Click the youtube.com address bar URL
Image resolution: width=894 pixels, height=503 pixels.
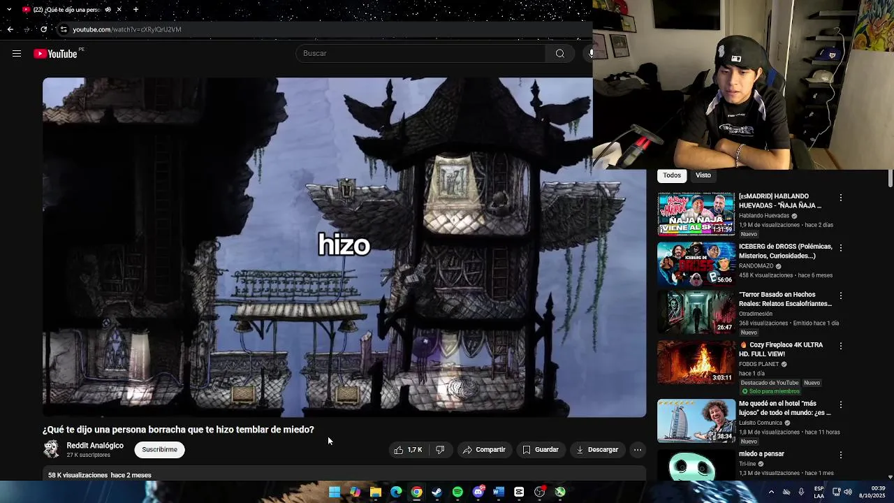coord(127,29)
